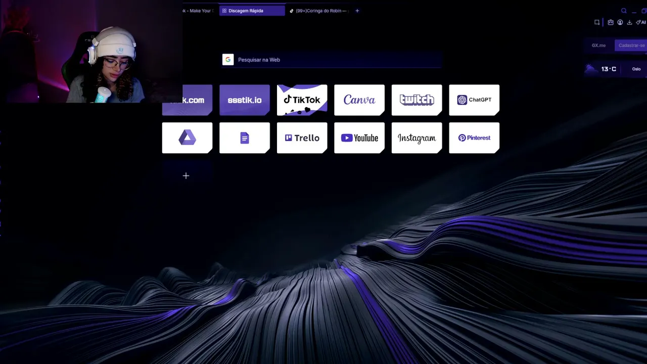Open the Instagram speed dial tile
The width and height of the screenshot is (647, 364).
point(417,138)
